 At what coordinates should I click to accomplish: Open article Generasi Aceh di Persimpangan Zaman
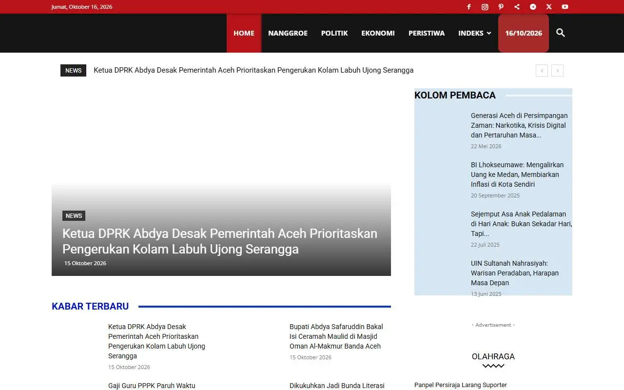point(519,125)
